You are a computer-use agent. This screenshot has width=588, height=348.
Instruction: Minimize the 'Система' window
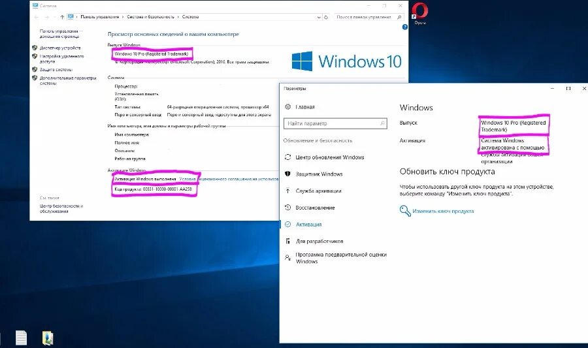pos(369,6)
